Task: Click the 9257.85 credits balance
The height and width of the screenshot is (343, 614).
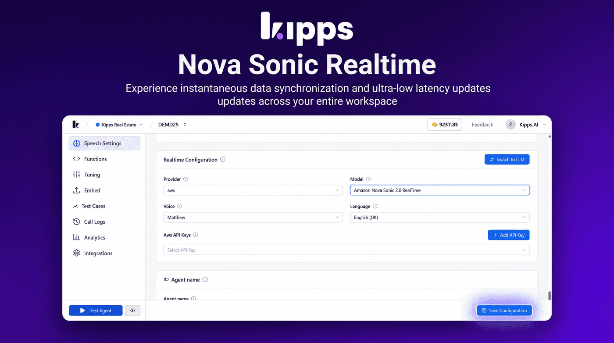Action: [445, 125]
